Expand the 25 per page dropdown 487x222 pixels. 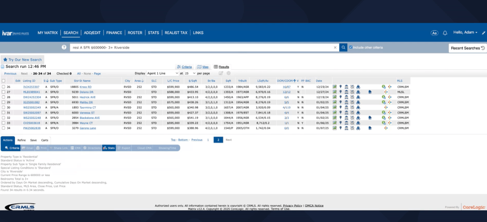pyautogui.click(x=190, y=73)
